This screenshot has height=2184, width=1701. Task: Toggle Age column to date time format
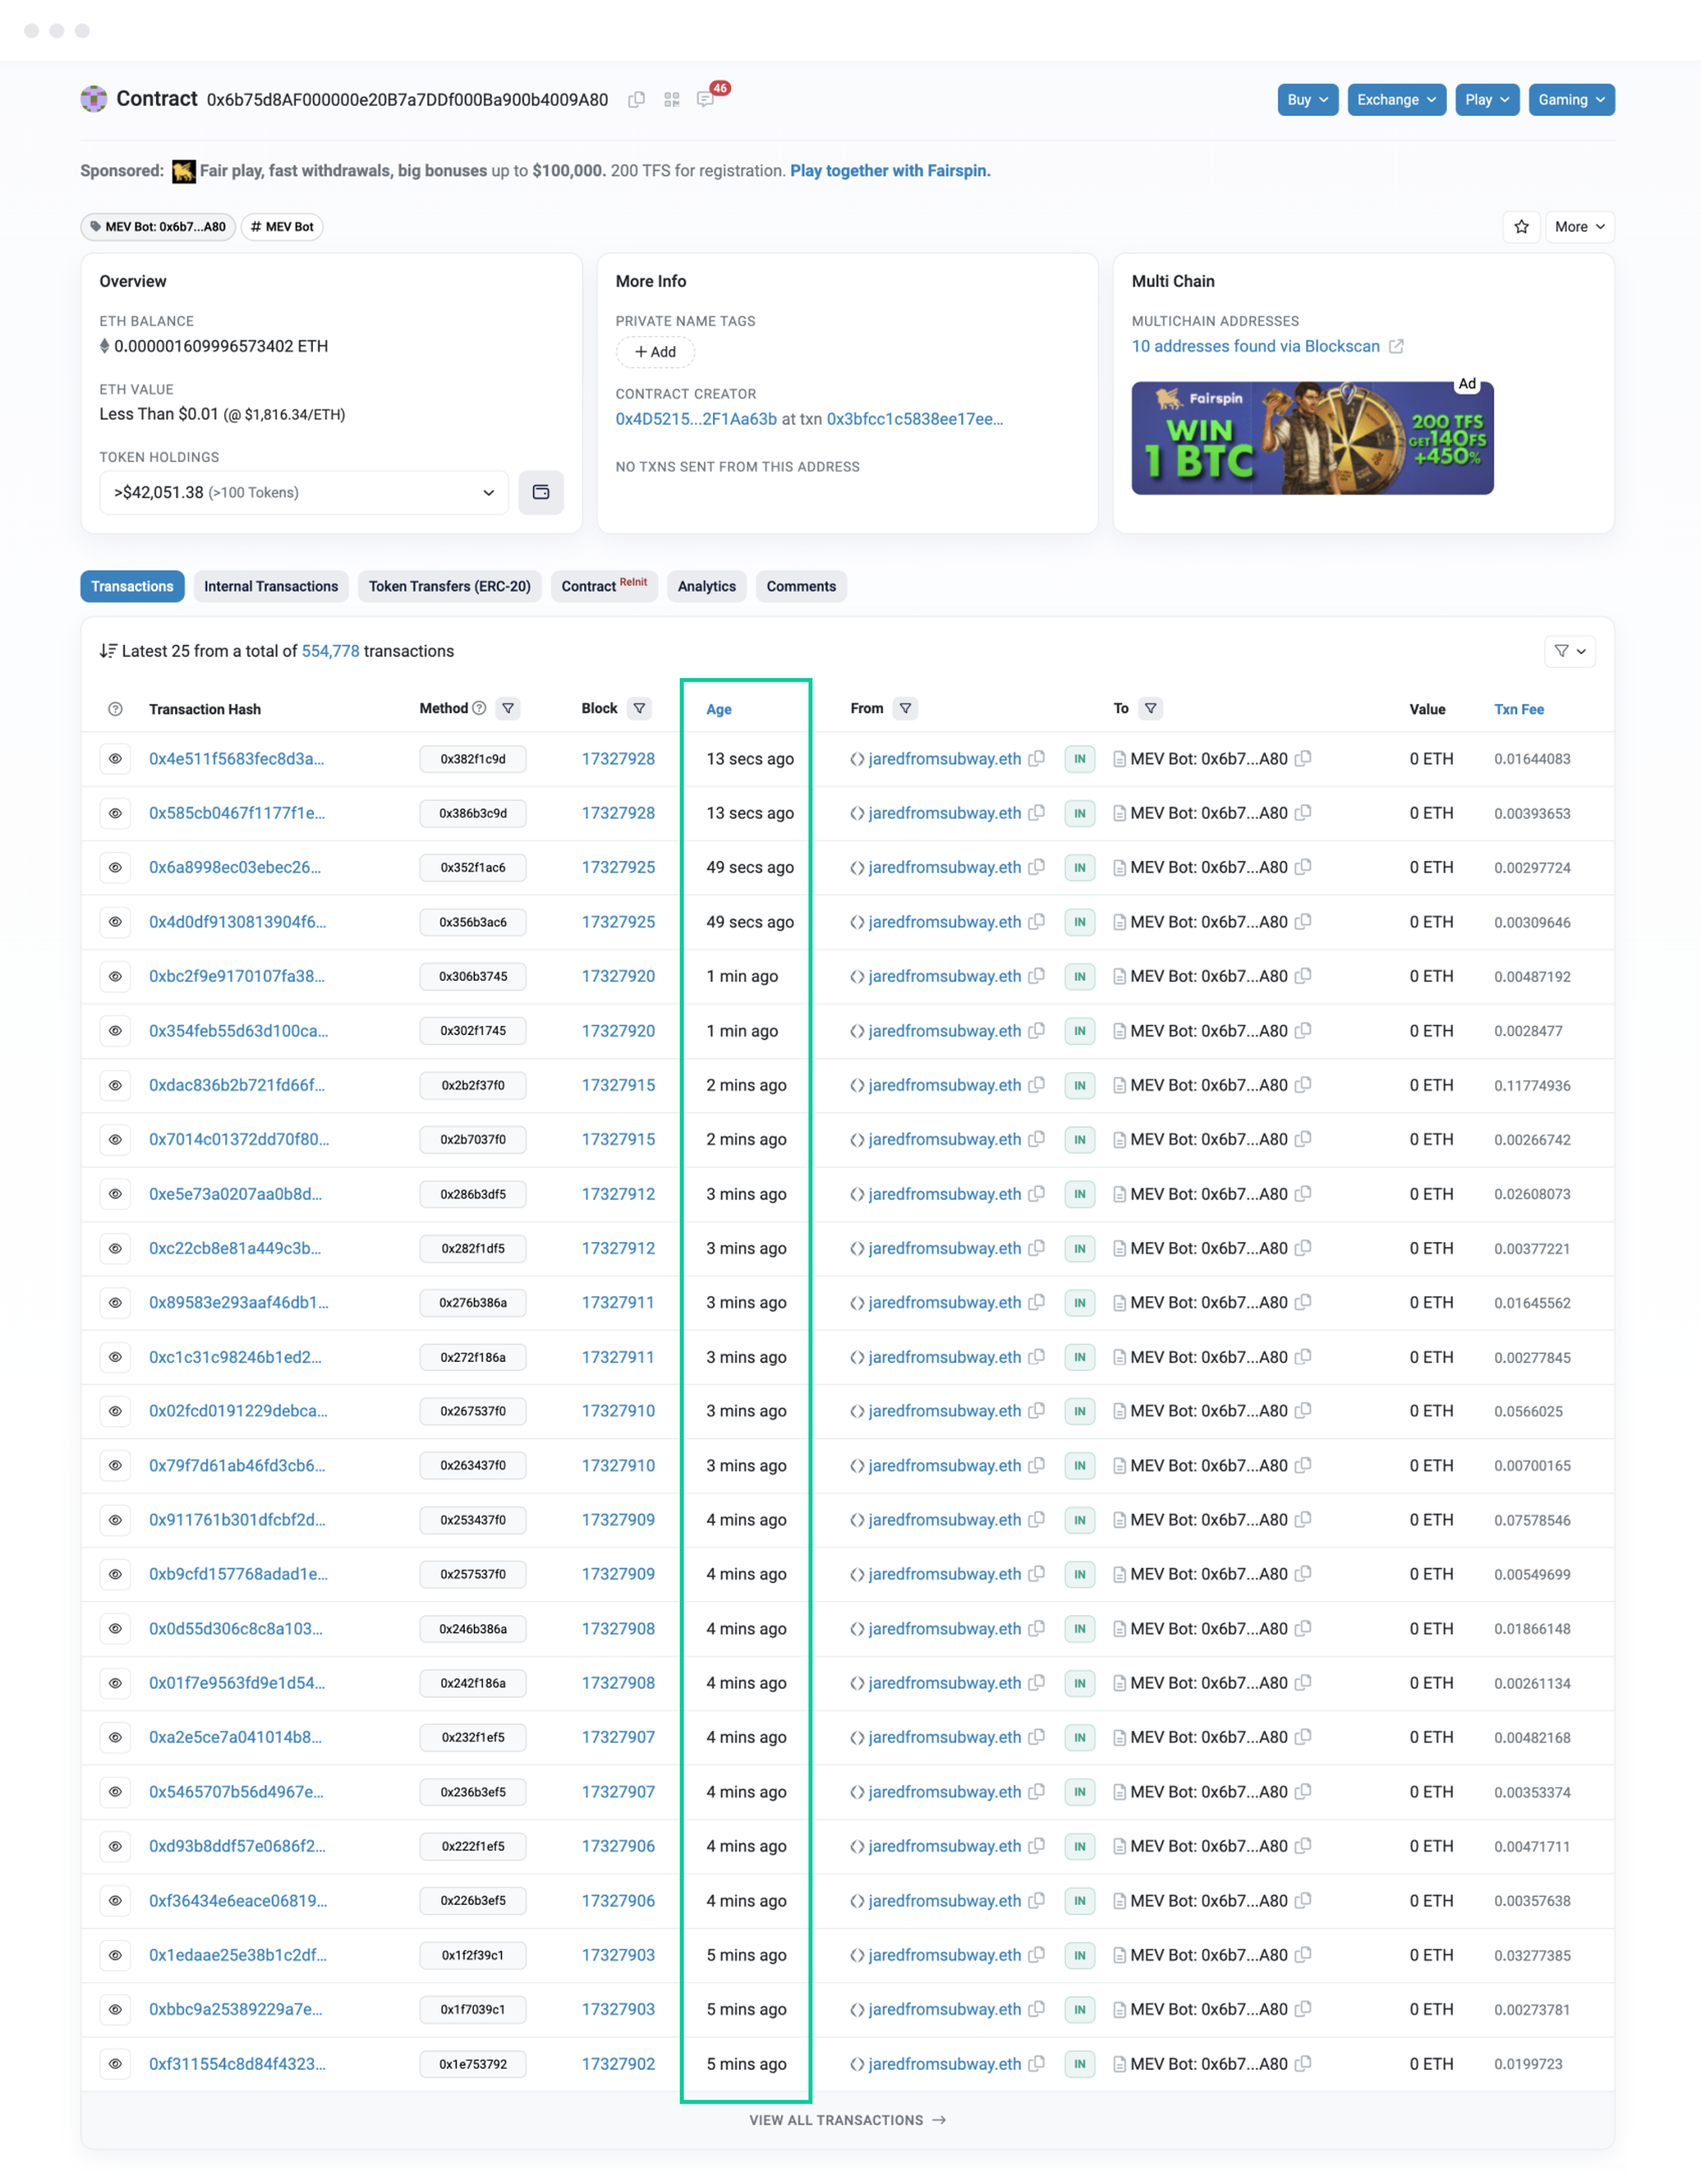[x=718, y=710]
